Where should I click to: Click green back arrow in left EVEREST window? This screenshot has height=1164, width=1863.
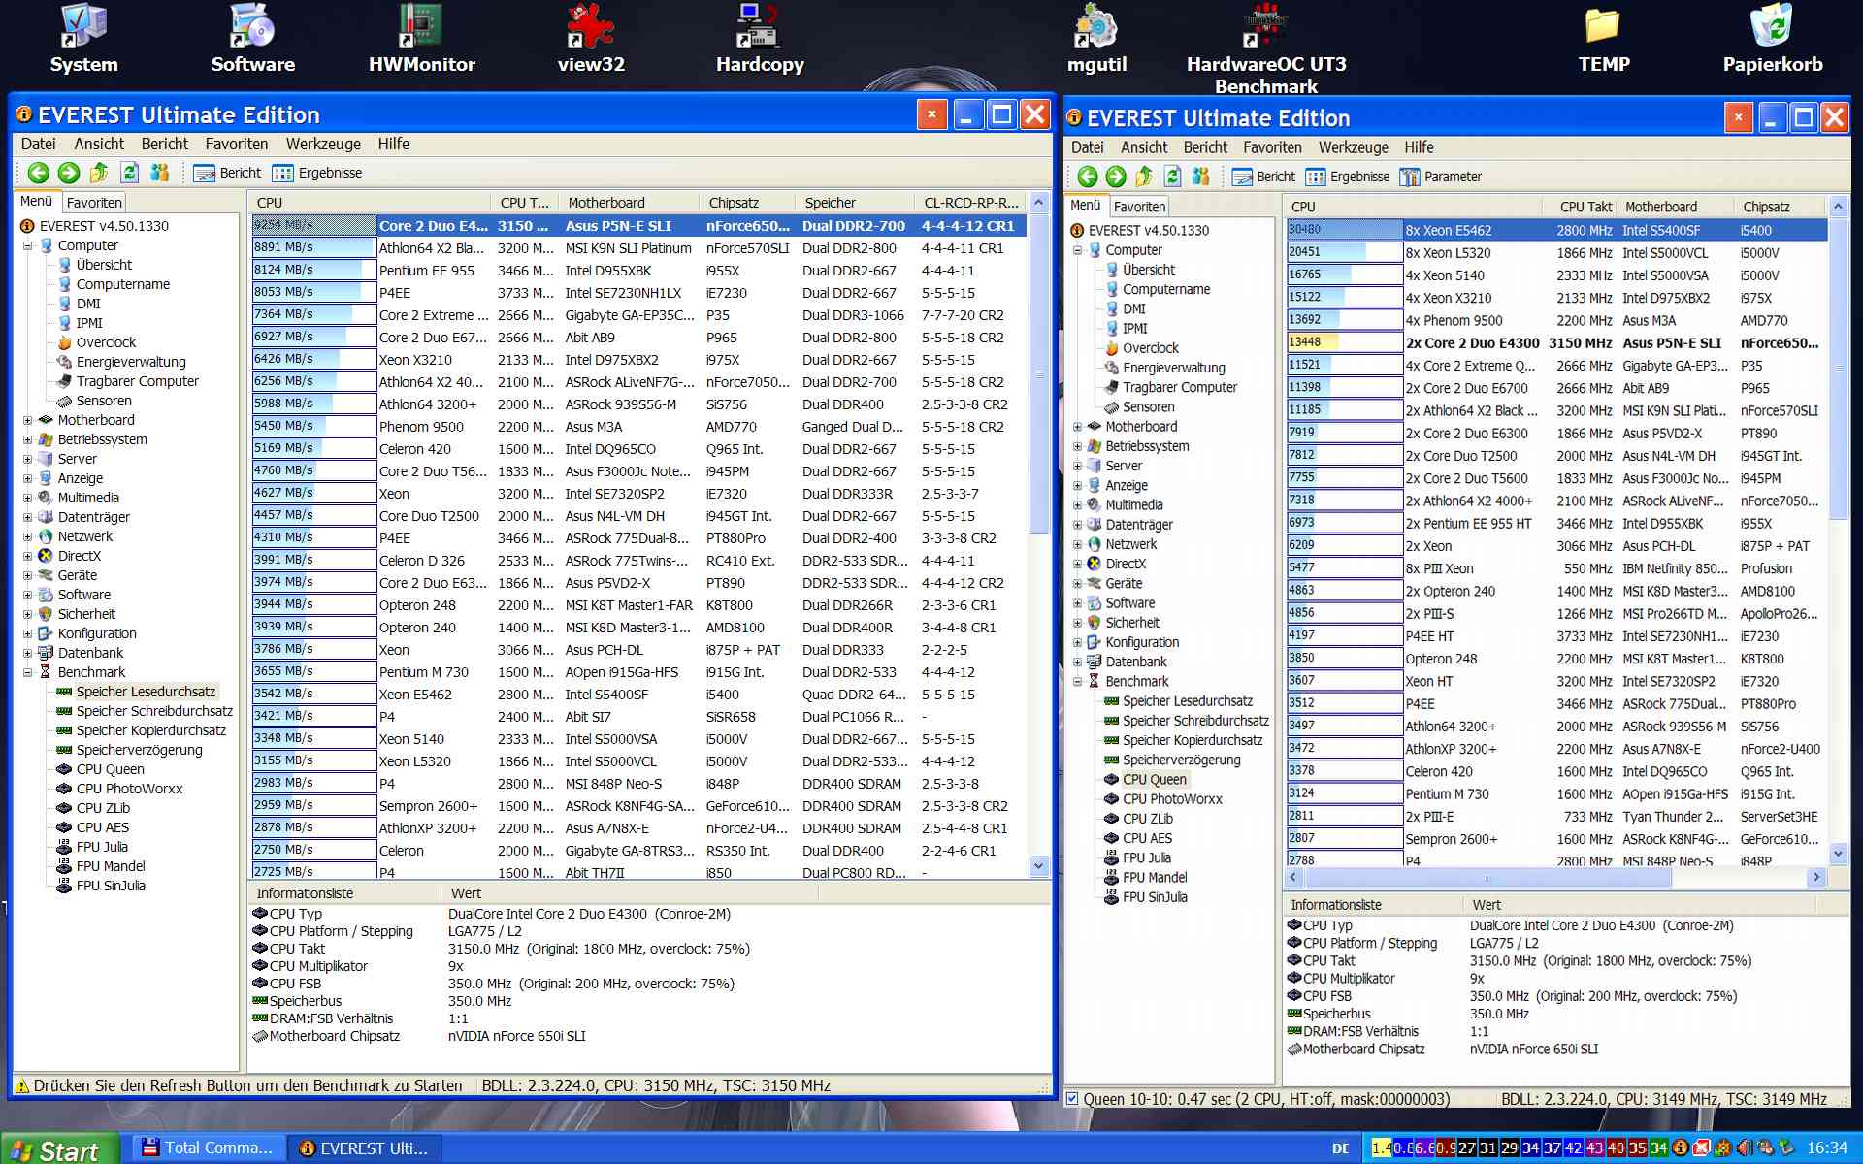38,173
